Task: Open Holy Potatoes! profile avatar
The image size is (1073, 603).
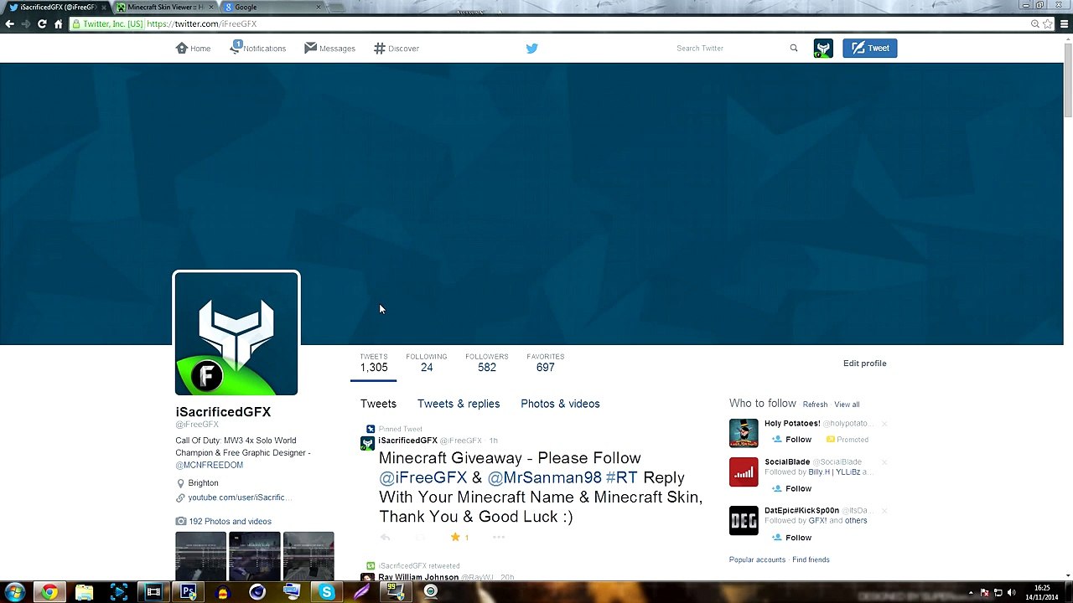Action: [x=744, y=433]
